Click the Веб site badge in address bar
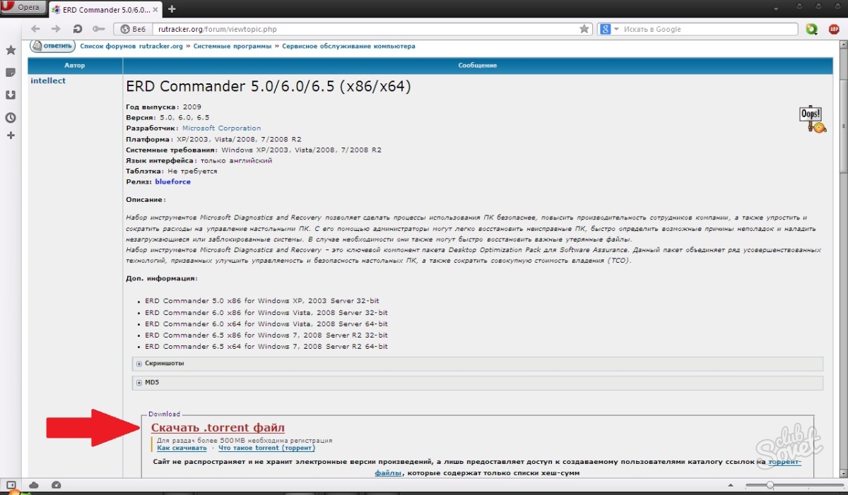 click(x=133, y=29)
